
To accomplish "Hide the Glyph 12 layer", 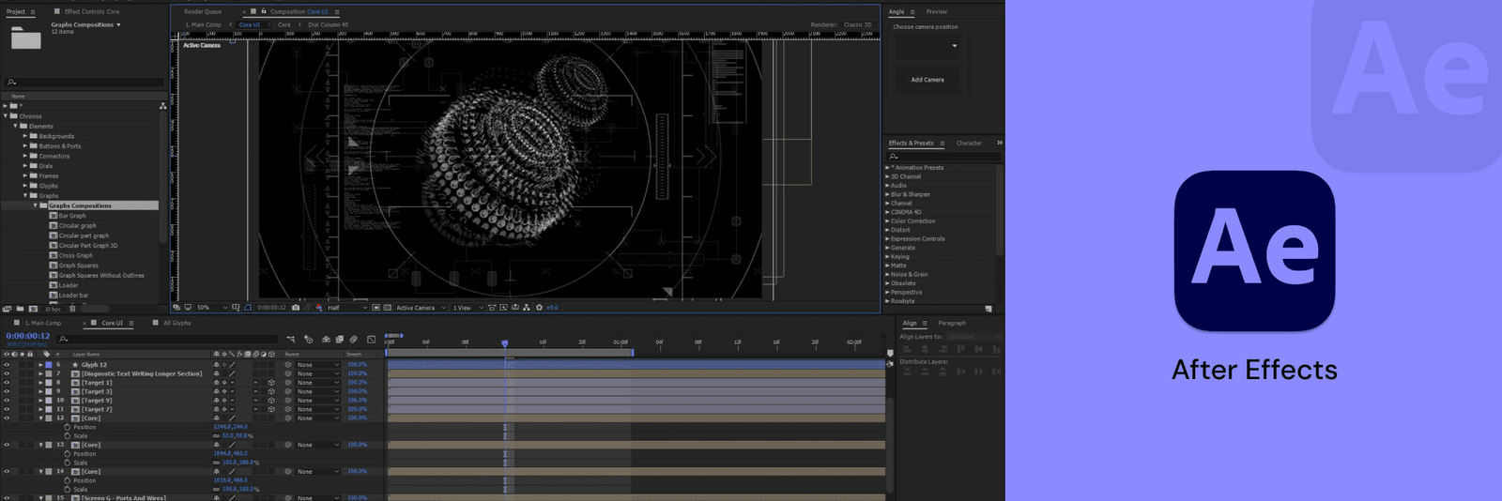I will point(7,365).
